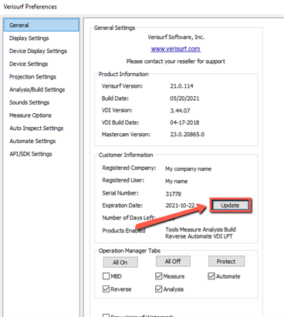Screen dimensions: 284x317
Task: Open Measure Options category
Action: pos(30,115)
